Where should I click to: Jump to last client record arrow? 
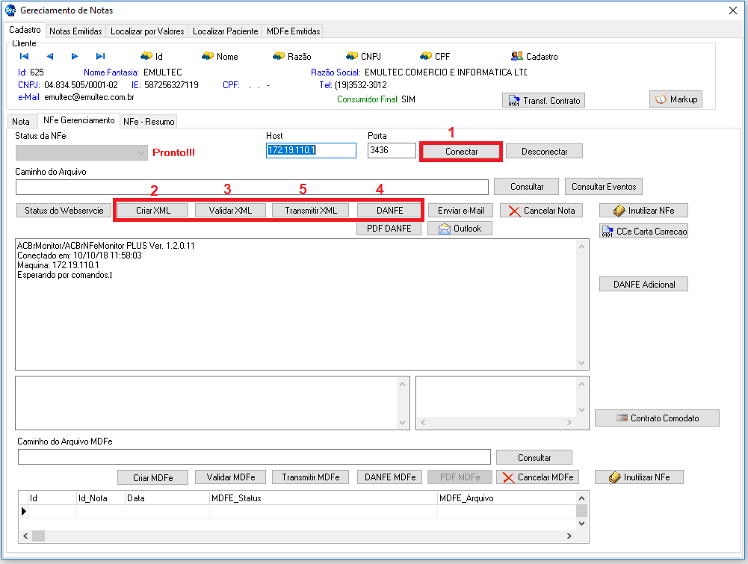pos(100,56)
